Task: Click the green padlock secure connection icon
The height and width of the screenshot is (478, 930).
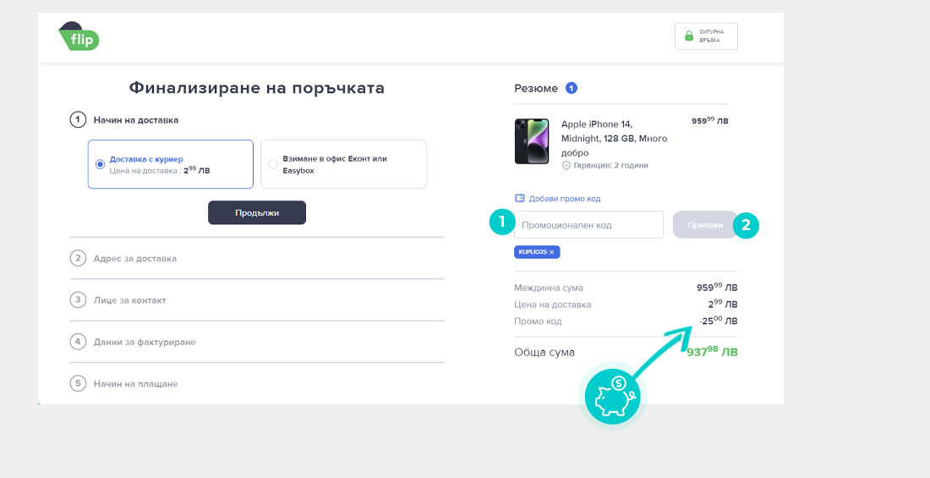Action: (688, 36)
